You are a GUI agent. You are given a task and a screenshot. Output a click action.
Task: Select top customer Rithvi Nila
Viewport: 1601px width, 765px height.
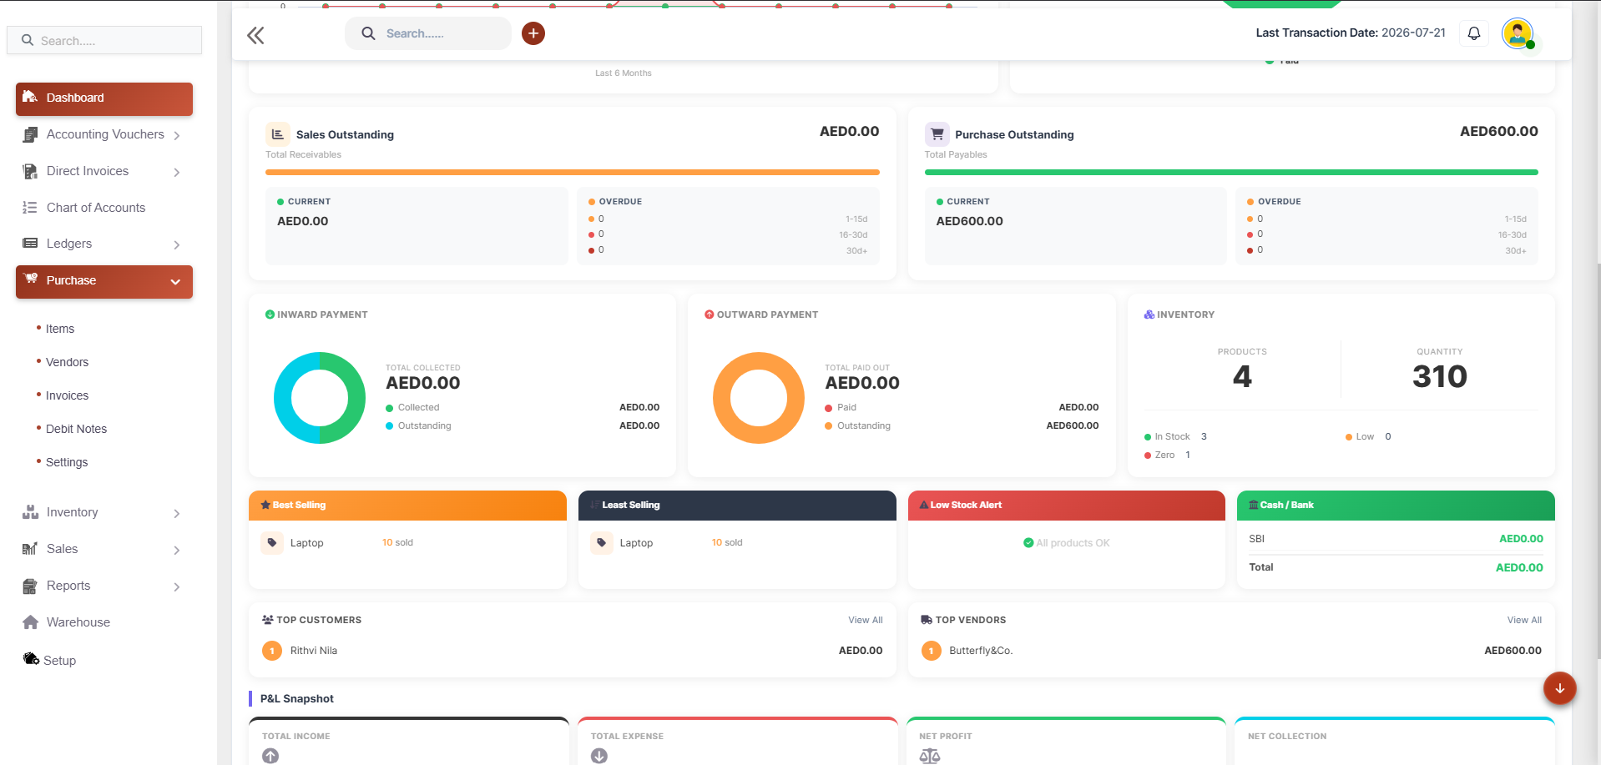pos(314,651)
